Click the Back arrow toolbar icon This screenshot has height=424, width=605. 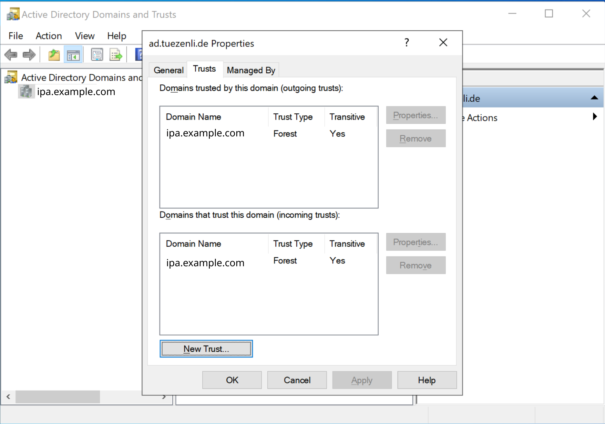(11, 55)
